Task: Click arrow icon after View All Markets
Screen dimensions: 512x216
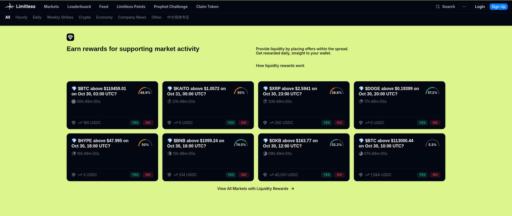Action: 292,189
